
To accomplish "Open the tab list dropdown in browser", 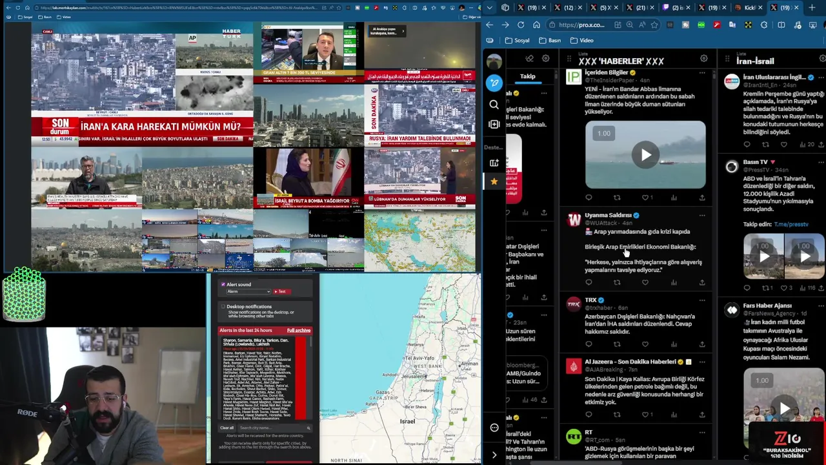I will [490, 8].
